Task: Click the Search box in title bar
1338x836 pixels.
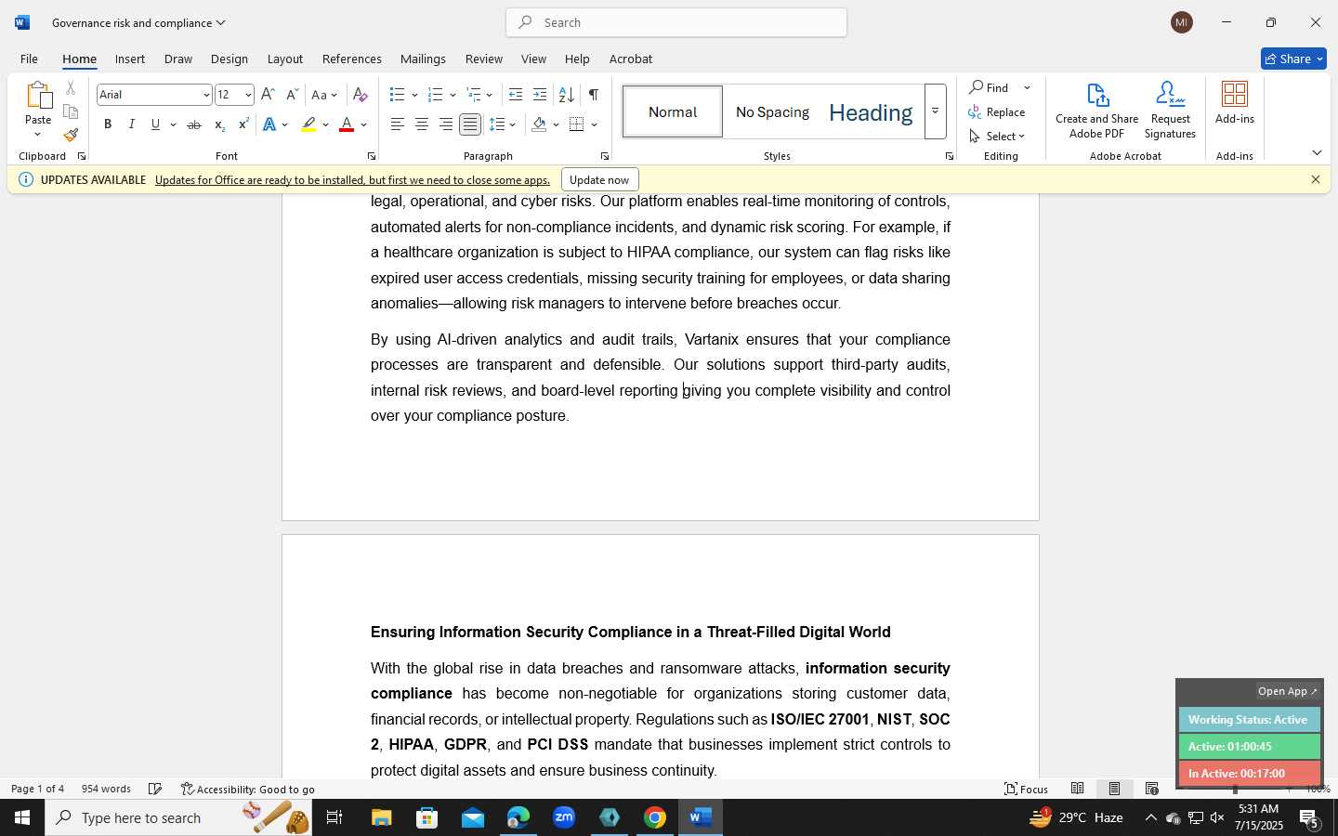Action: 676,22
